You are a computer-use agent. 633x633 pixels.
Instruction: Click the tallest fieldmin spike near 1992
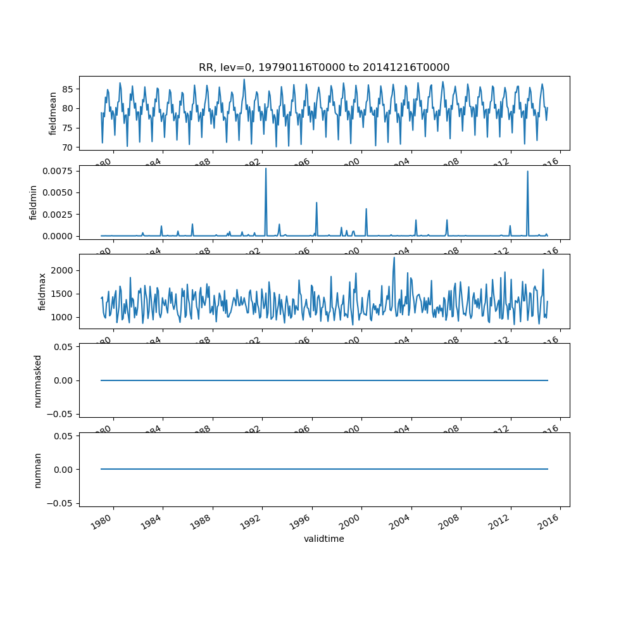pos(266,169)
